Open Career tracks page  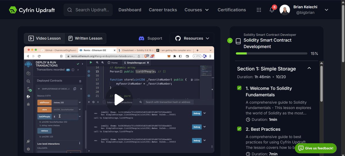pyautogui.click(x=163, y=10)
